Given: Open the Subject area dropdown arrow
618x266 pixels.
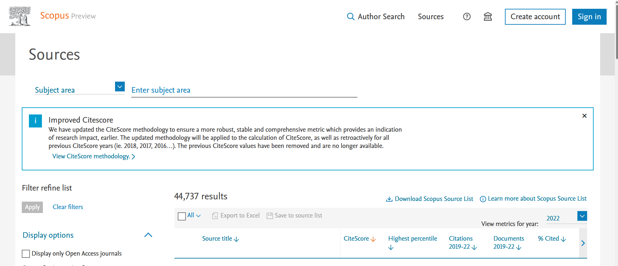Looking at the screenshot, I should pyautogui.click(x=120, y=86).
